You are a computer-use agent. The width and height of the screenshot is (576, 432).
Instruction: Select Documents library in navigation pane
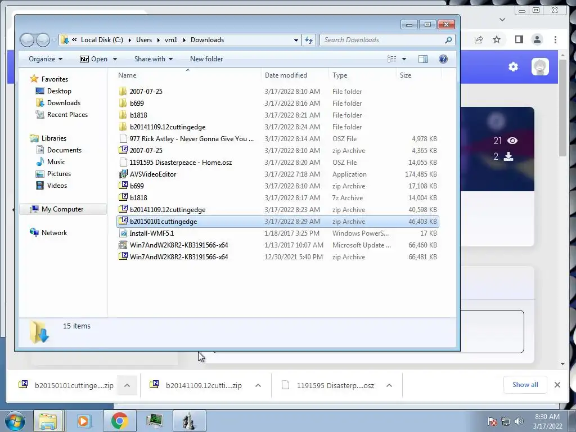tap(64, 150)
